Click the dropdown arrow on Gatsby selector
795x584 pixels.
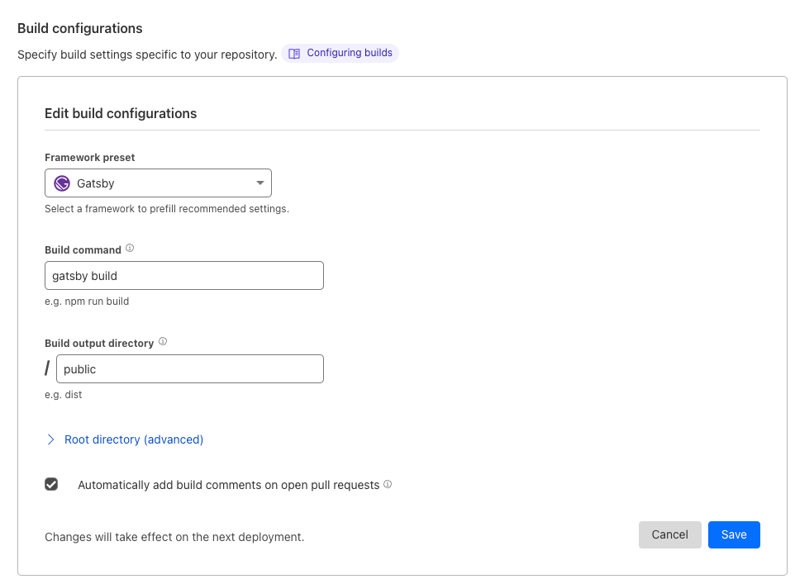pos(260,183)
